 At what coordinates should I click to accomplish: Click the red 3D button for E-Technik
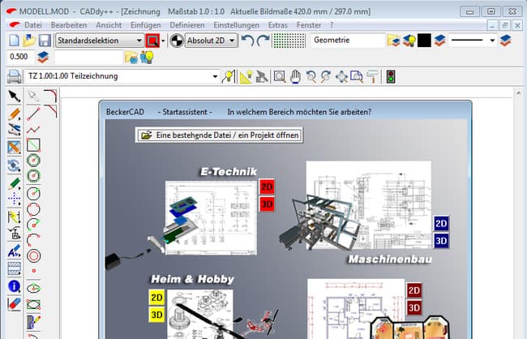(267, 204)
